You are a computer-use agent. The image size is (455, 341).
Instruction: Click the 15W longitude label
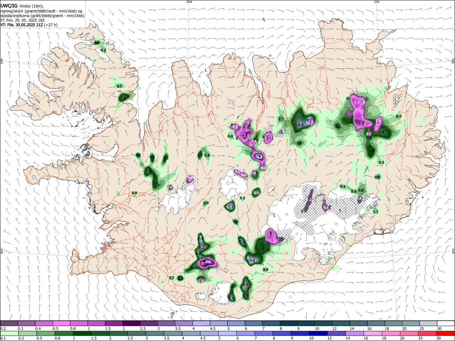point(376,2)
